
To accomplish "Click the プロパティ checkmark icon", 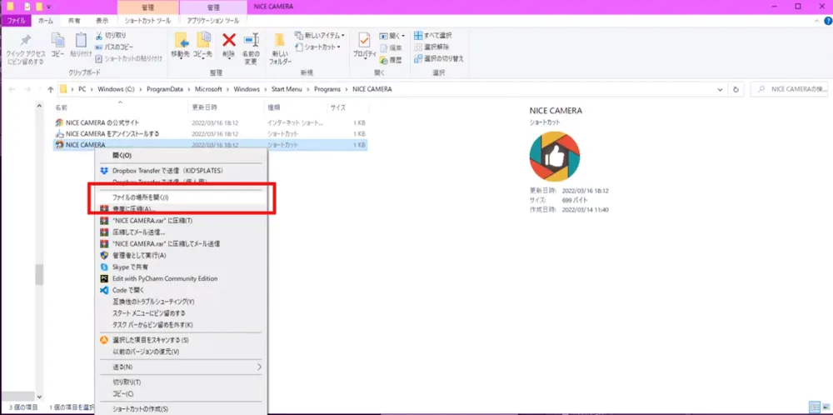I will [x=365, y=40].
